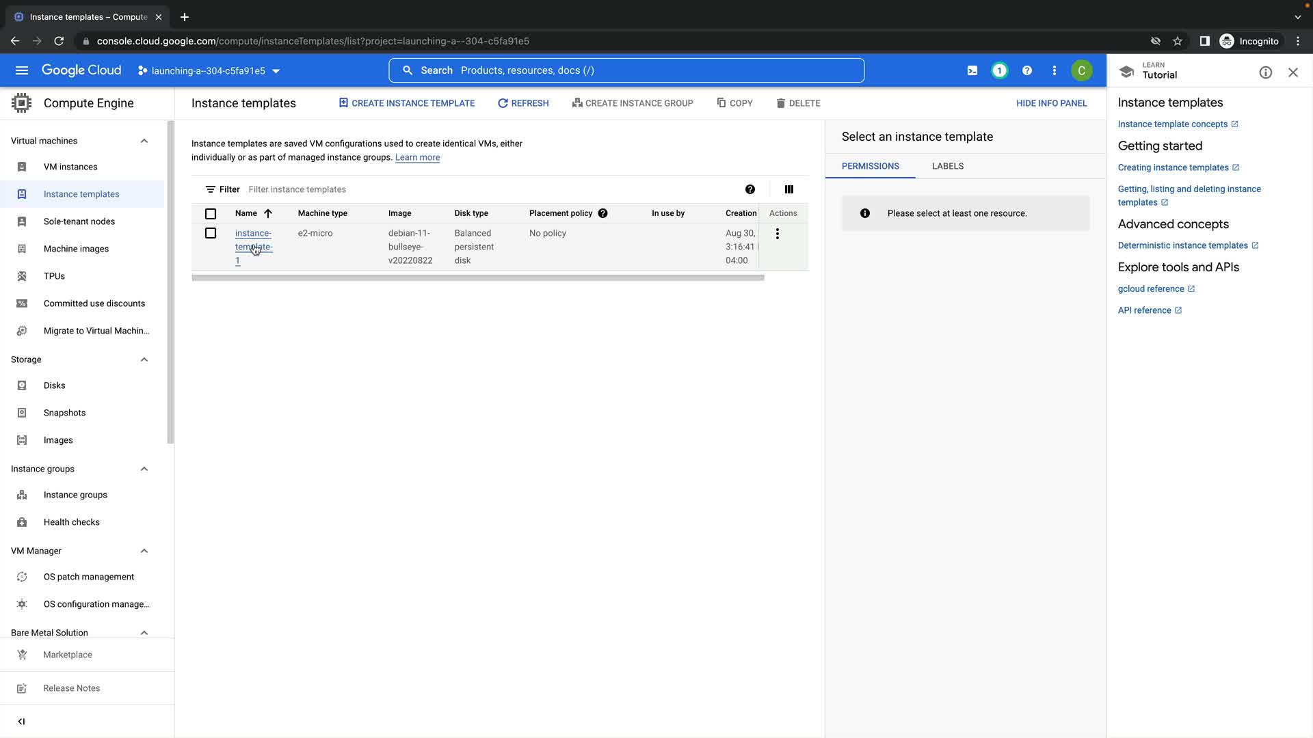Switch to the Labels tab

click(947, 166)
